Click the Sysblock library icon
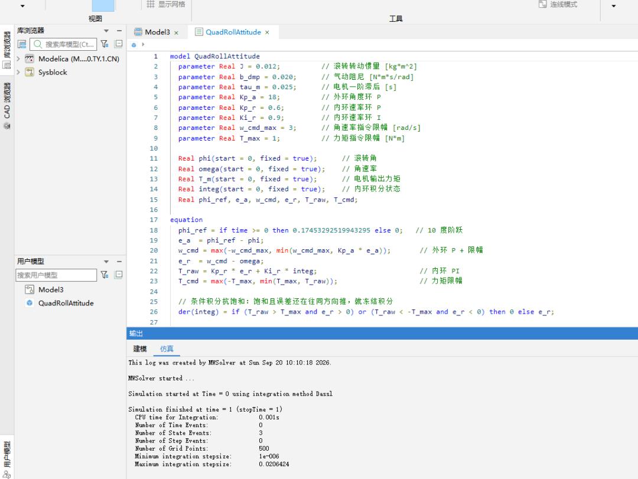 point(30,72)
